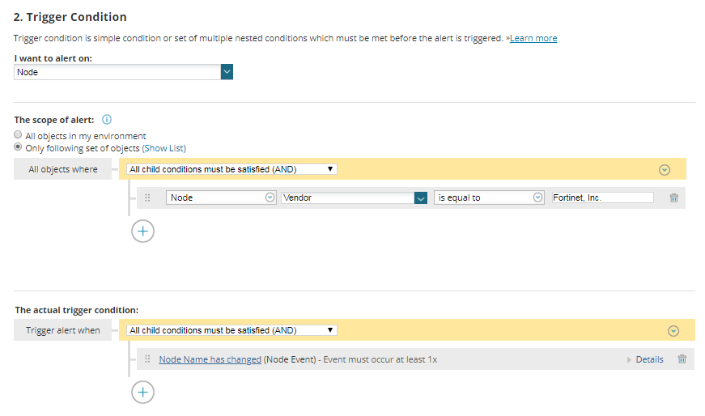
Task: Expand the trigger AND block options chevron
Action: click(x=673, y=331)
